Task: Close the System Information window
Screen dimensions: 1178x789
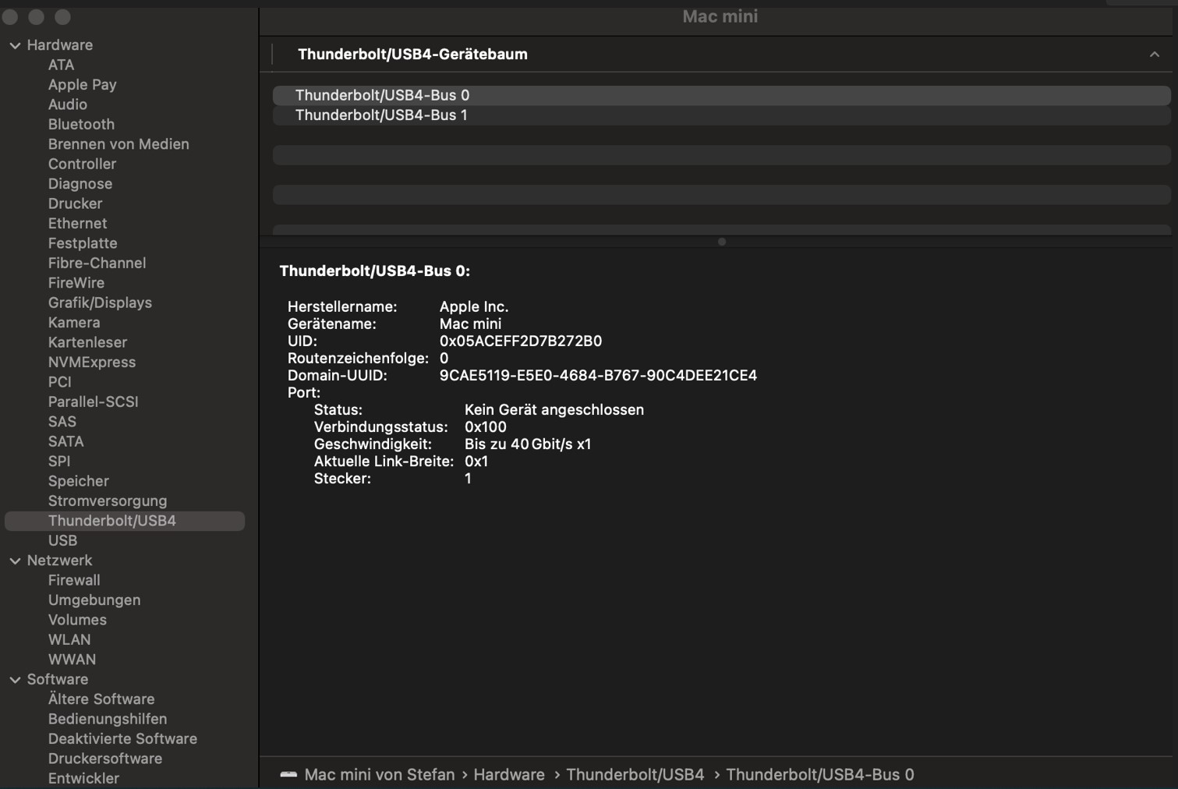Action: (x=10, y=16)
